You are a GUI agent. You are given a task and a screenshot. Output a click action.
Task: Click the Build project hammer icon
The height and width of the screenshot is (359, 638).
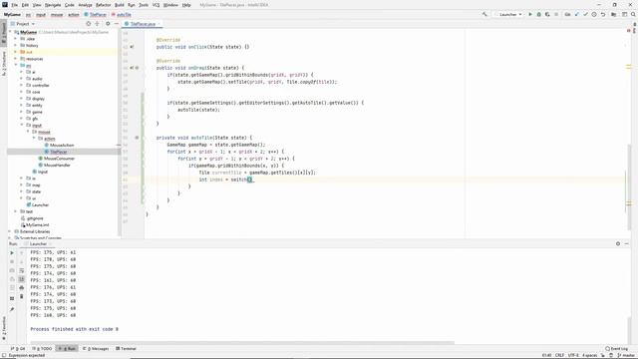click(484, 14)
